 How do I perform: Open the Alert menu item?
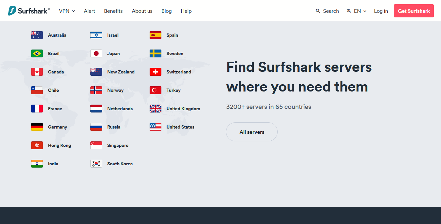coord(89,11)
